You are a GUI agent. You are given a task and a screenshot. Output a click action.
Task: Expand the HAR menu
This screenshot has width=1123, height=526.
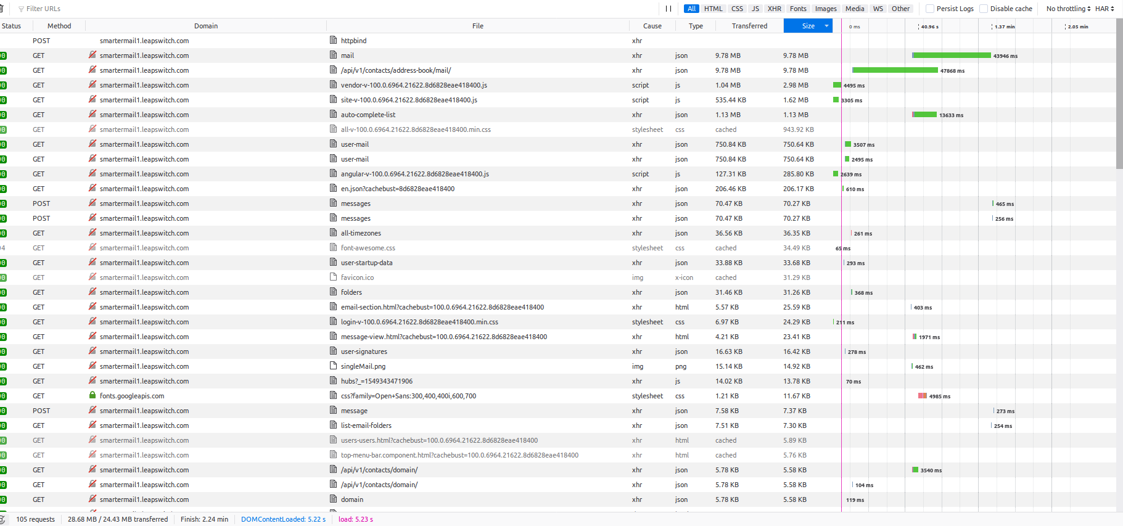[x=1104, y=9]
